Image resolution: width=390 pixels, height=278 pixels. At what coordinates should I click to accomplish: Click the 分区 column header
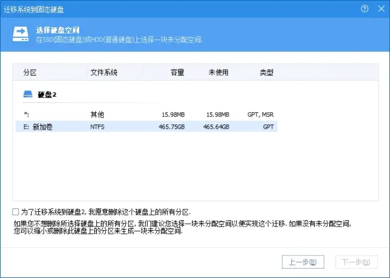click(30, 73)
